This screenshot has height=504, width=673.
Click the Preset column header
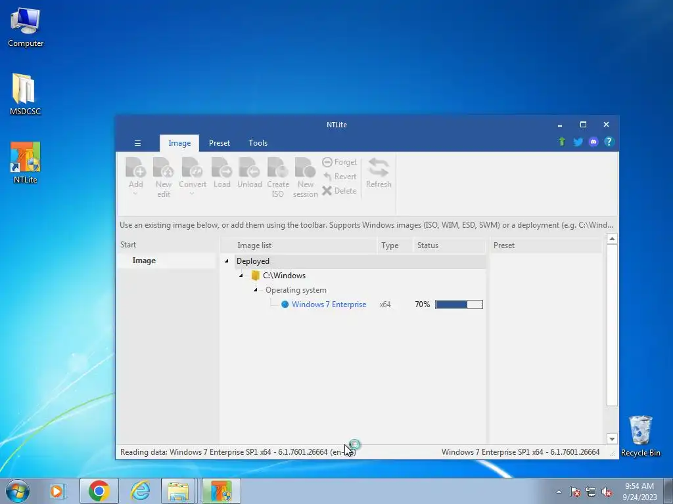[546, 245]
